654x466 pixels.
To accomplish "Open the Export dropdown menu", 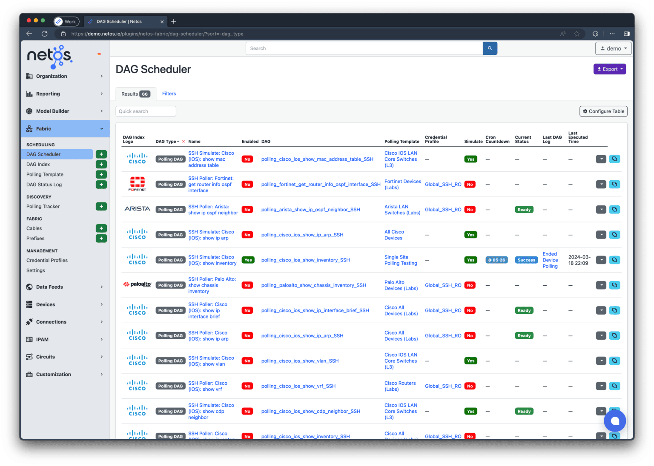I will point(609,69).
